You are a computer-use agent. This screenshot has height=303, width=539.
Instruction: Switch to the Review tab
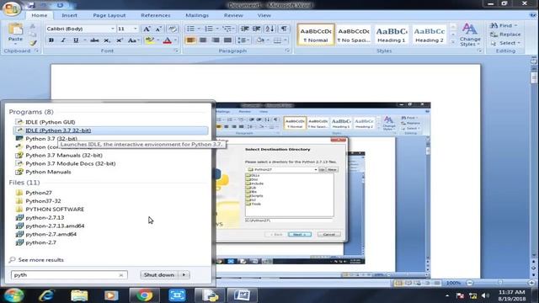click(233, 15)
